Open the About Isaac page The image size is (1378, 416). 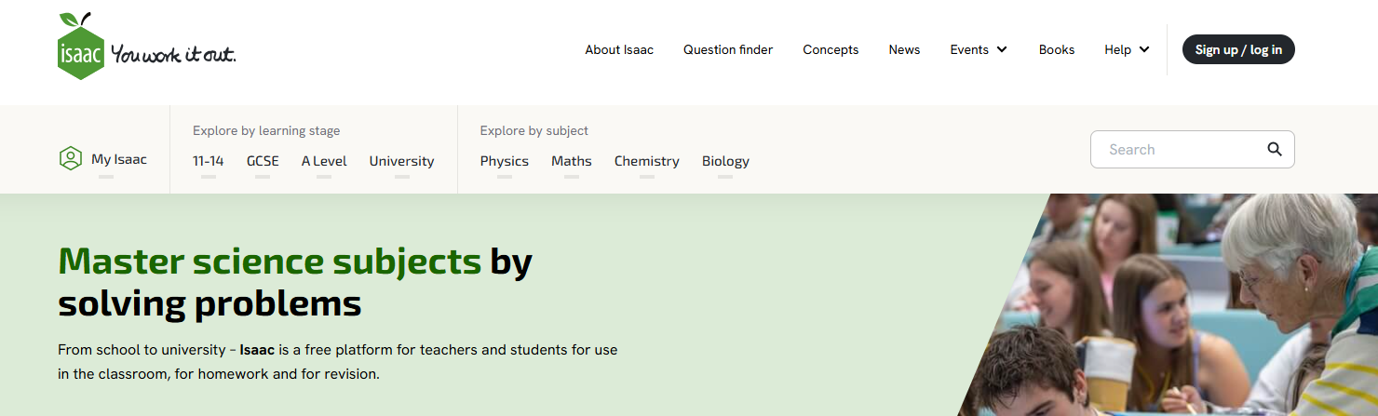619,49
